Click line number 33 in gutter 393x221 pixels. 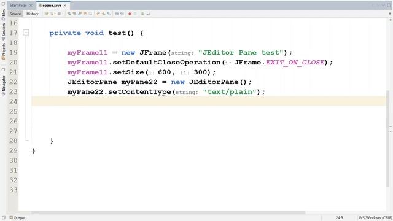14,190
